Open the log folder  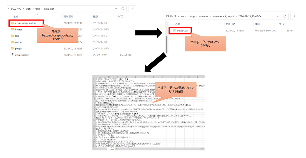17,36
